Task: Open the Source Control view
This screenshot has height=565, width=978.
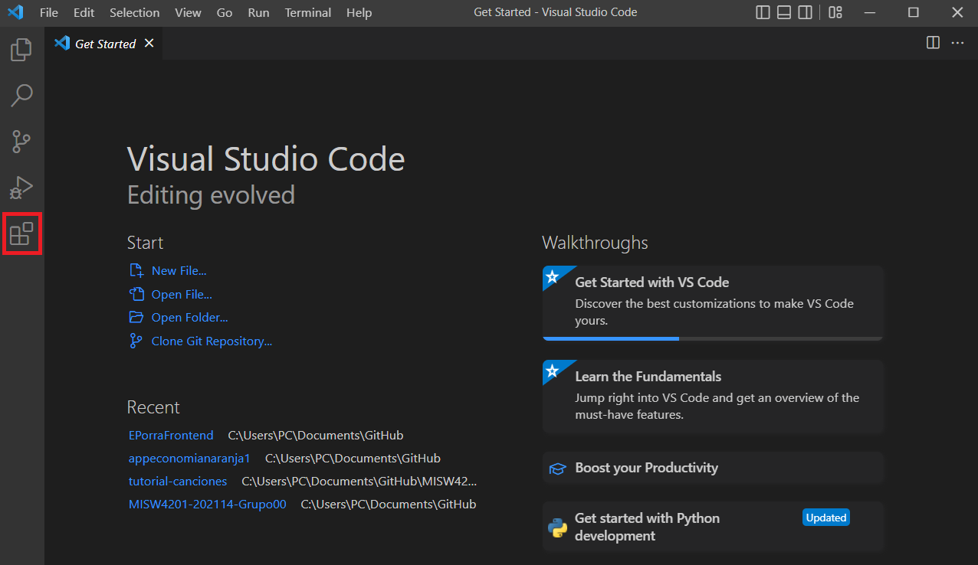Action: click(x=21, y=142)
